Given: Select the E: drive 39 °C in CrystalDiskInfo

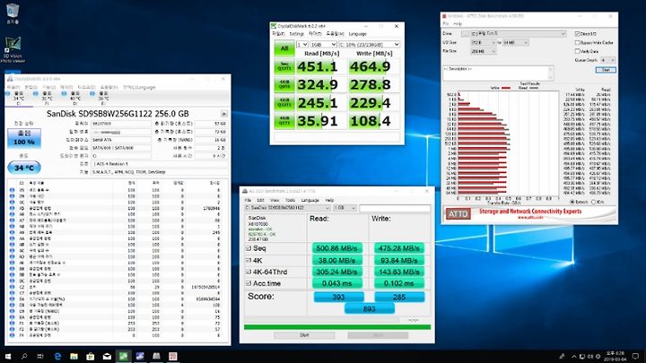Looking at the screenshot, I should 103,98.
